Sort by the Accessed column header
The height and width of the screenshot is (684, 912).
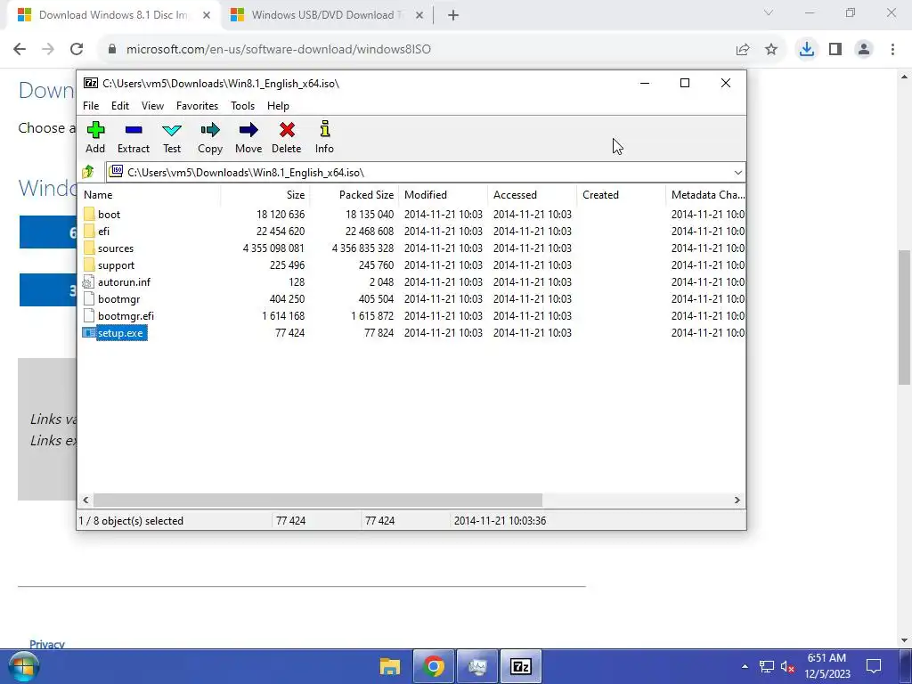coord(533,195)
